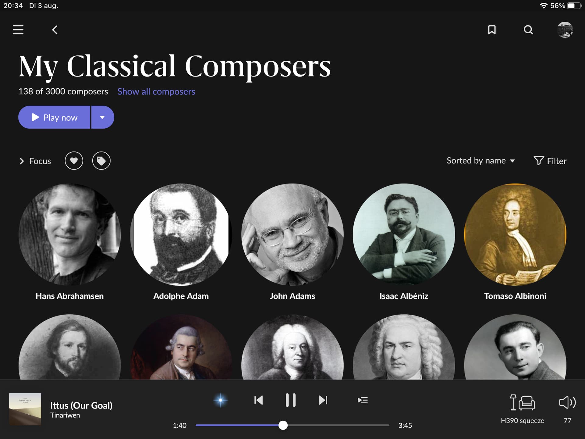Open the play queue icon

tap(363, 400)
